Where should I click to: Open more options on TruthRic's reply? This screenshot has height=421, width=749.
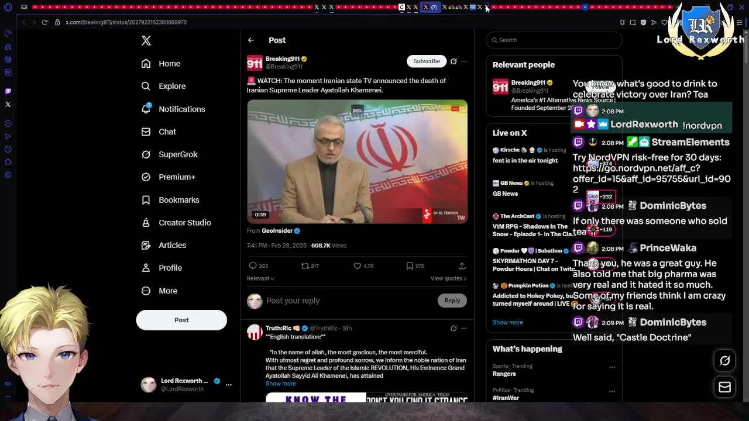pyautogui.click(x=464, y=328)
